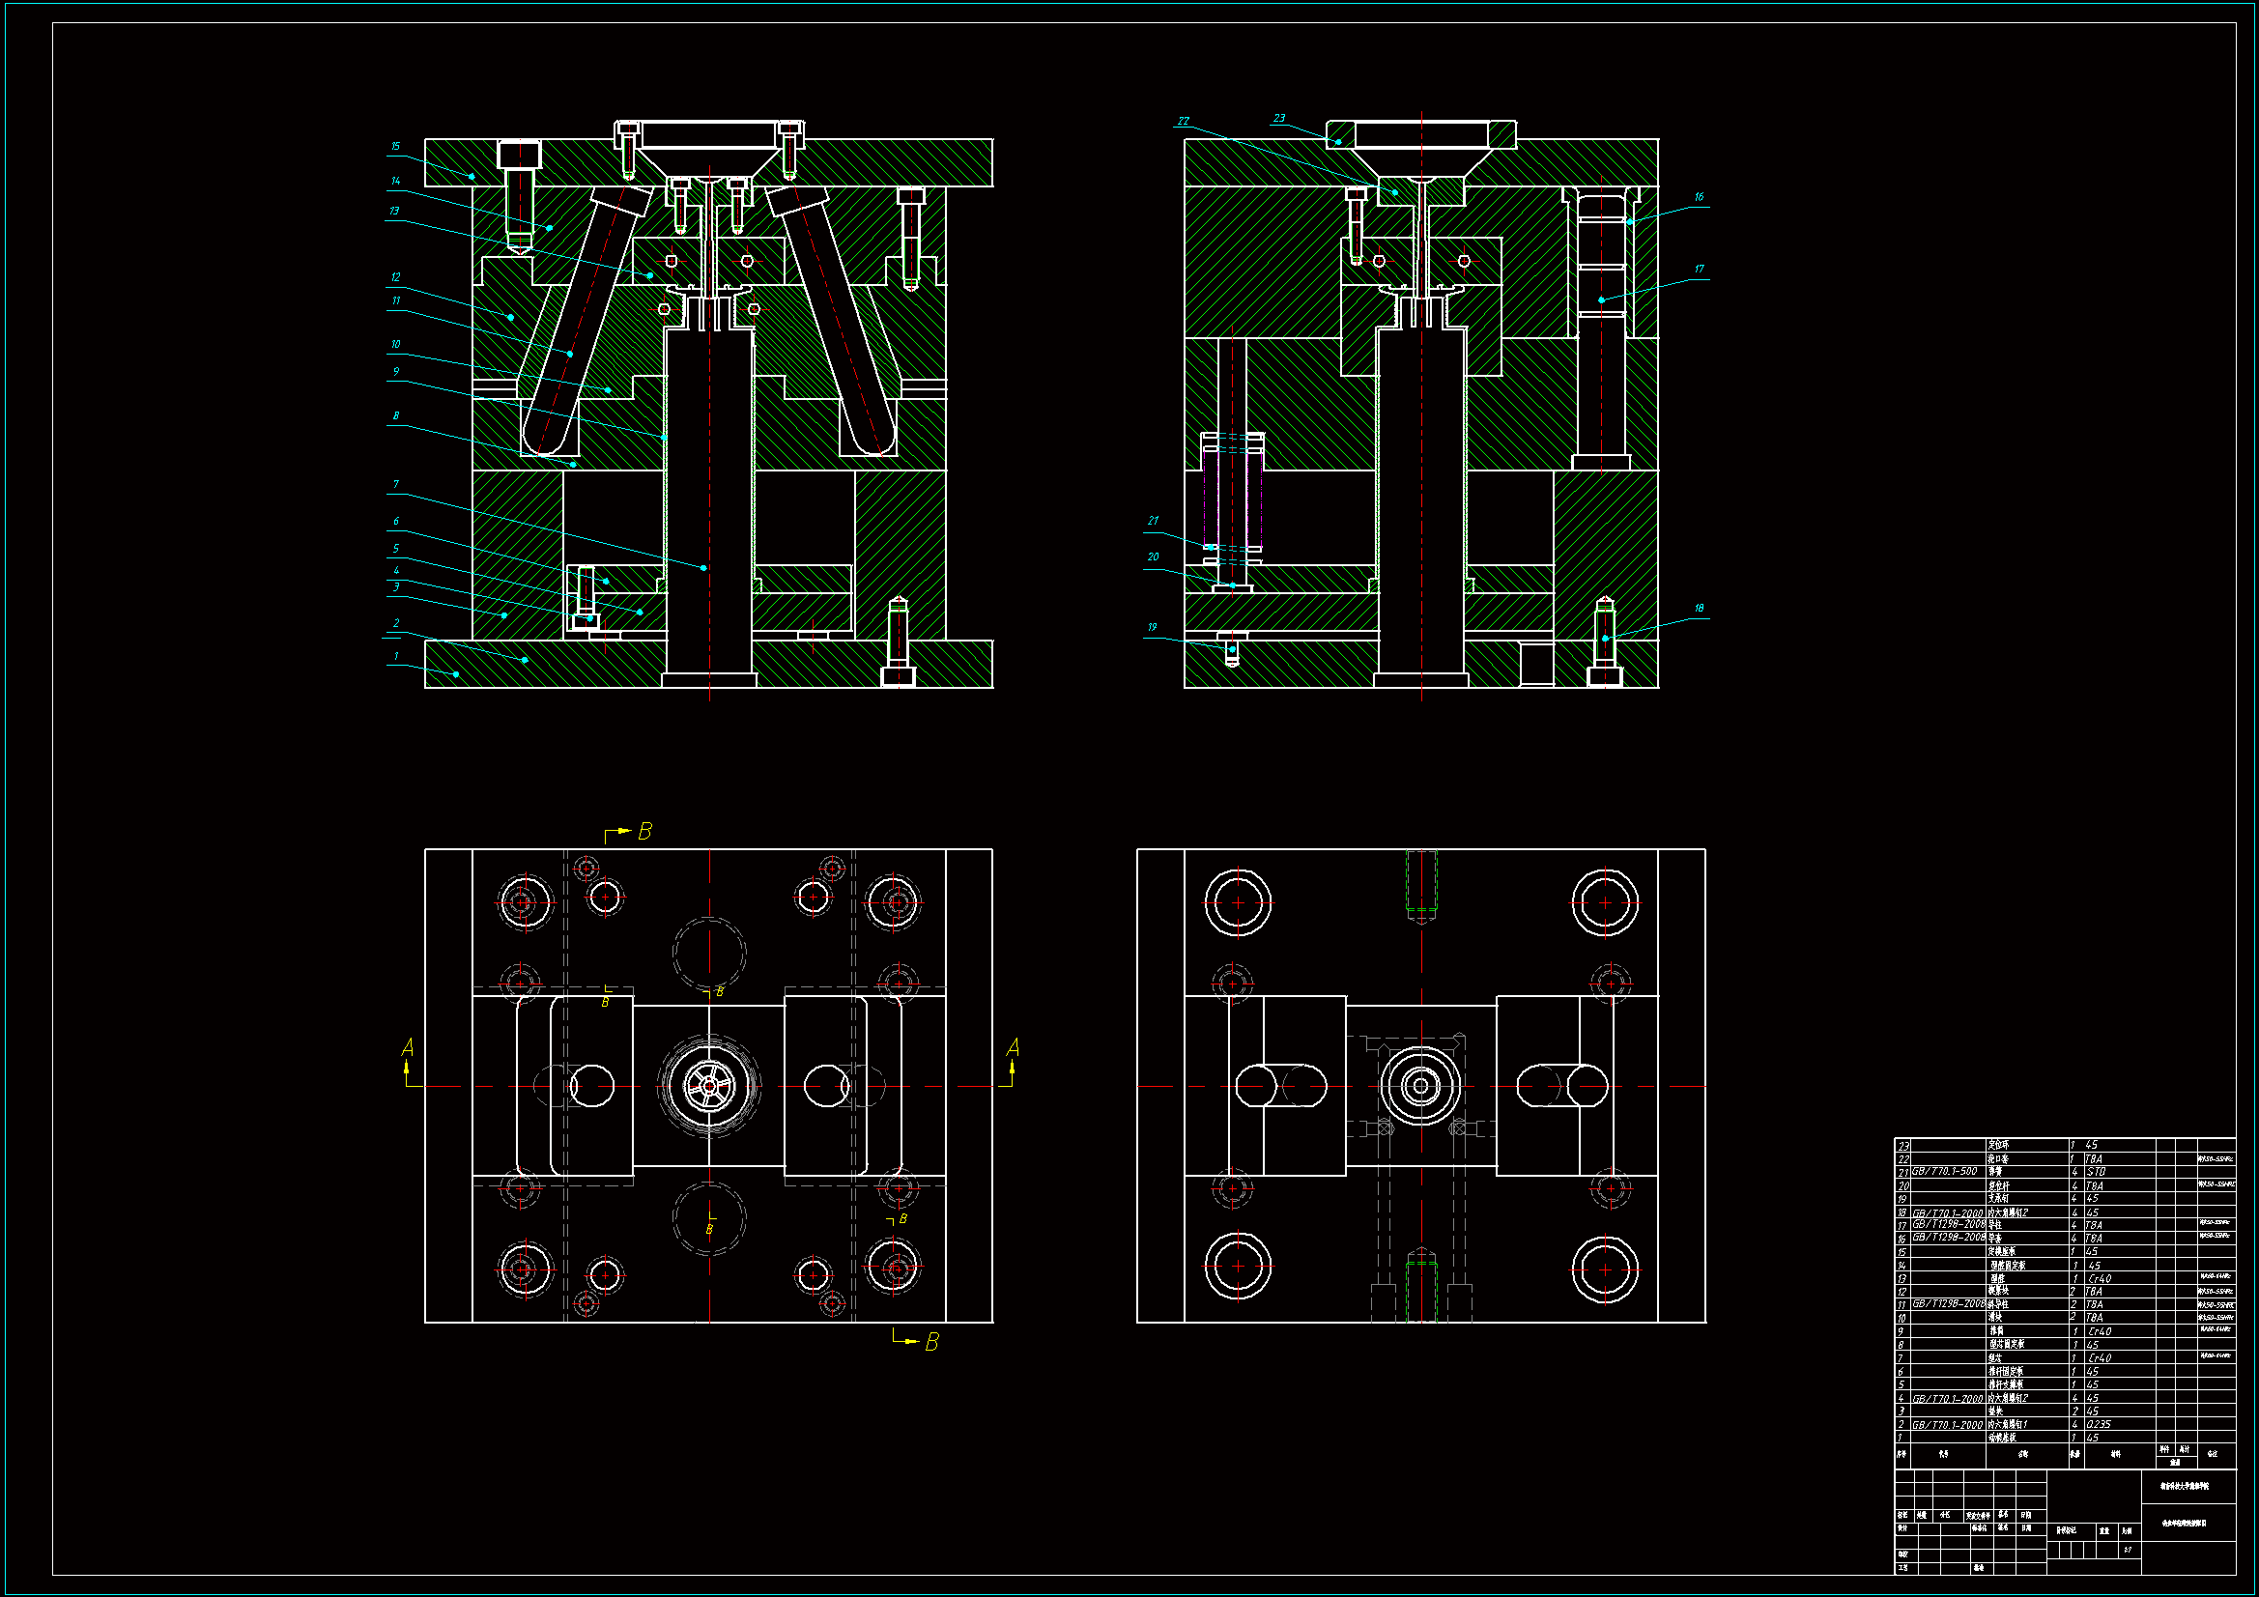Click the STD material cell in the parts list

(2096, 1172)
